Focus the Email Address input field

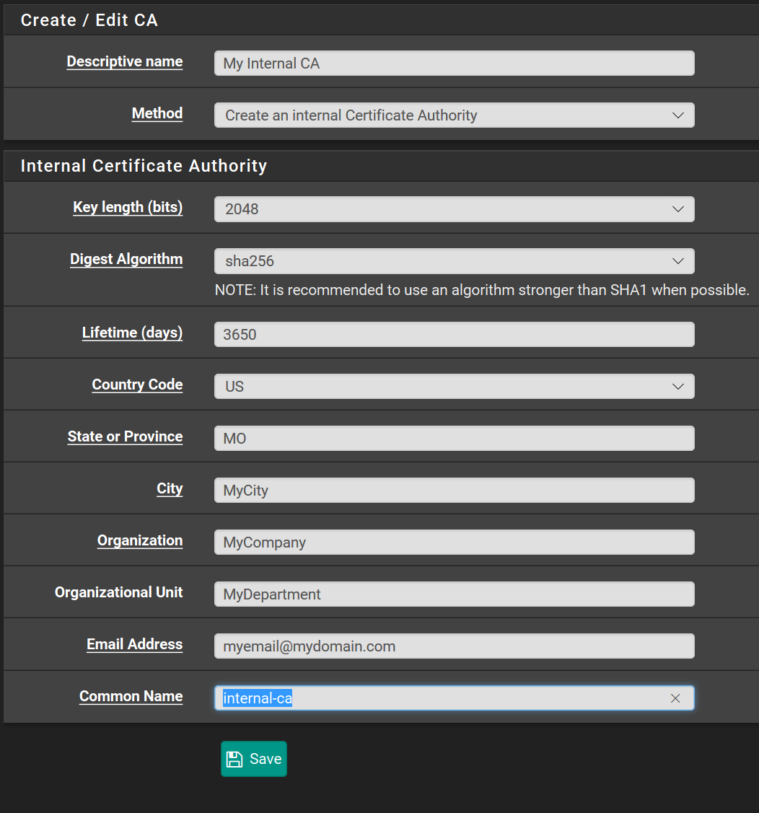454,646
